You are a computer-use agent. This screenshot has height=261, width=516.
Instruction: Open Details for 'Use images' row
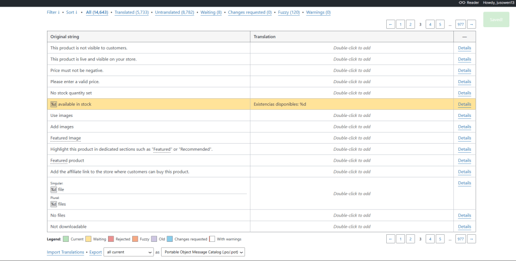(465, 115)
